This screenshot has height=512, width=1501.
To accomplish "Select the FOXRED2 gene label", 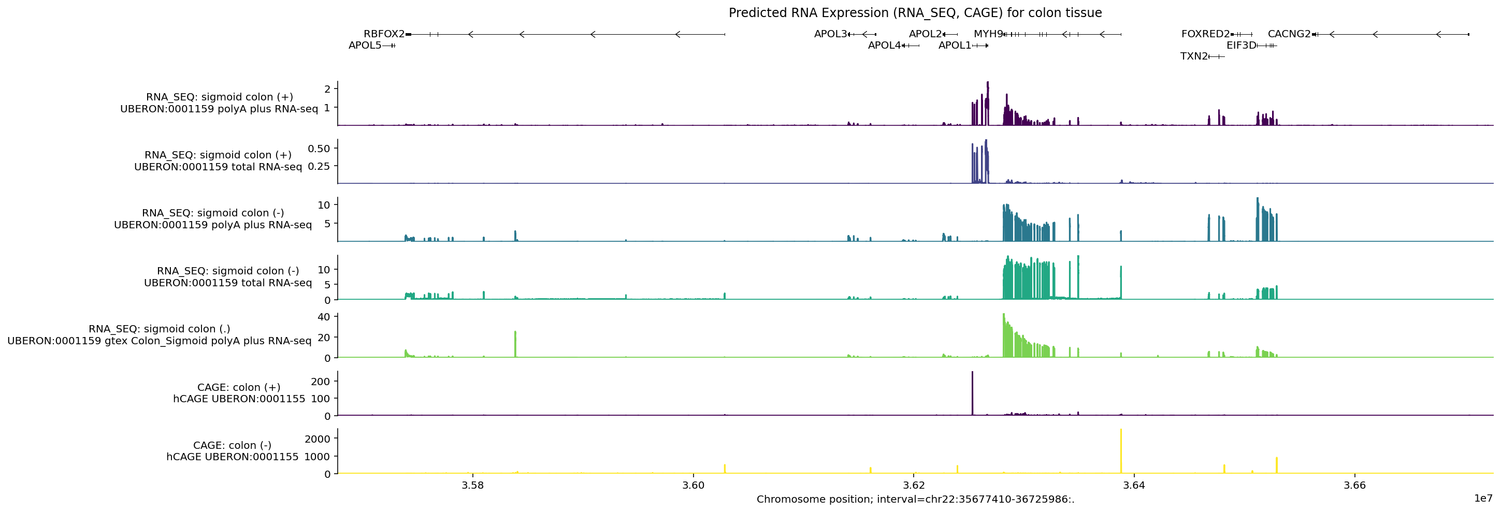I will (x=1205, y=34).
